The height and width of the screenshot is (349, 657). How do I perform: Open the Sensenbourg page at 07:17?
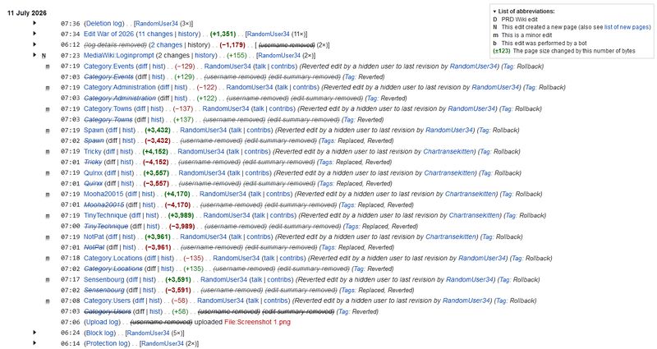coord(104,279)
